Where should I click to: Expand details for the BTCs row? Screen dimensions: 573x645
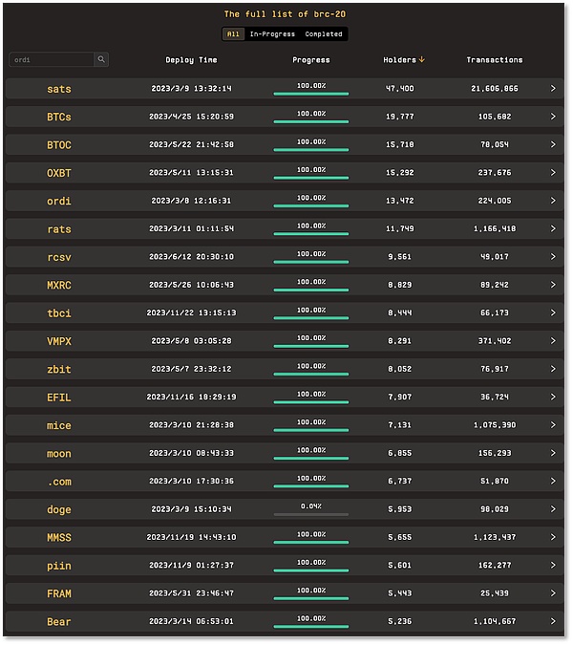coord(552,117)
